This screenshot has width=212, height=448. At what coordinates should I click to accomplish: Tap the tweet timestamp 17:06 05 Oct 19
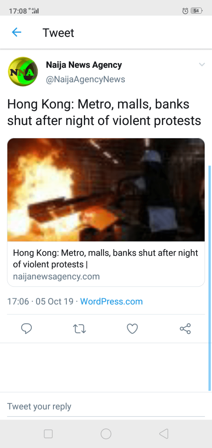40,301
